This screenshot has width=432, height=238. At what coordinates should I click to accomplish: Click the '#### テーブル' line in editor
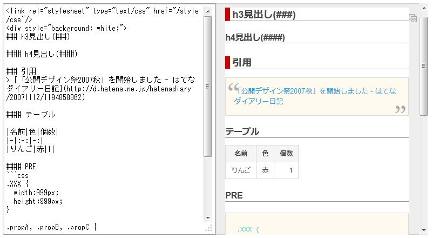point(31,114)
